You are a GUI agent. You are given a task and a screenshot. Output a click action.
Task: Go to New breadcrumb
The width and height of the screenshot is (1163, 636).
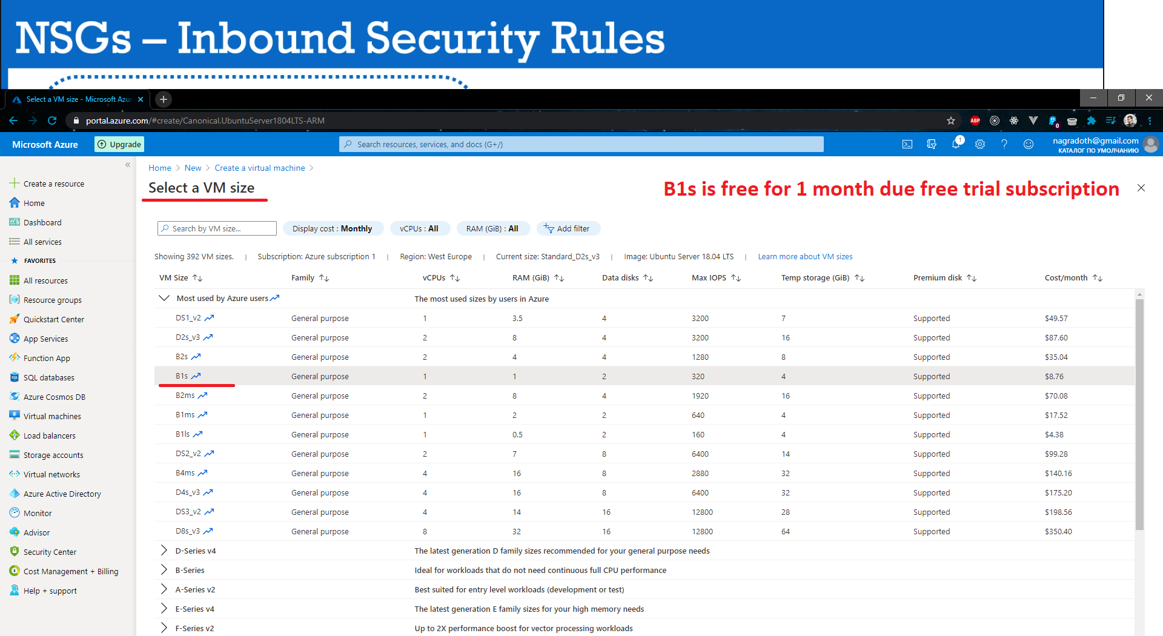click(193, 168)
